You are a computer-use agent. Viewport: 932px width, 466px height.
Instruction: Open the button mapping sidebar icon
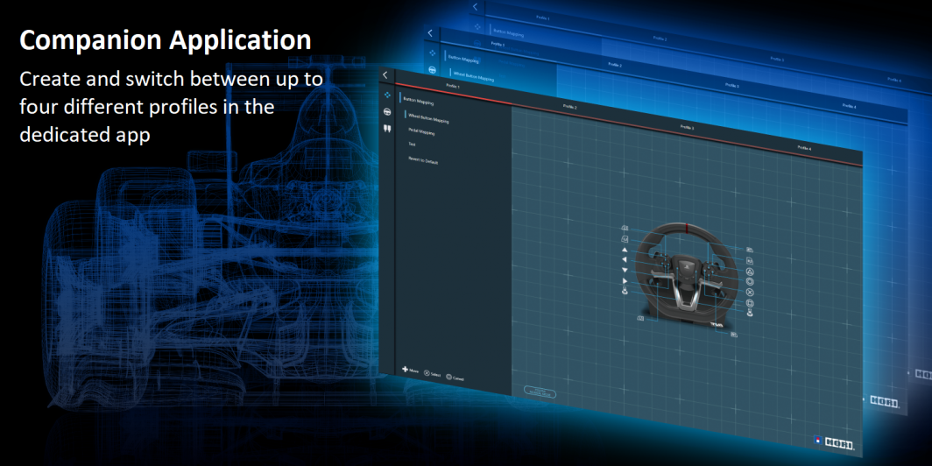click(385, 94)
